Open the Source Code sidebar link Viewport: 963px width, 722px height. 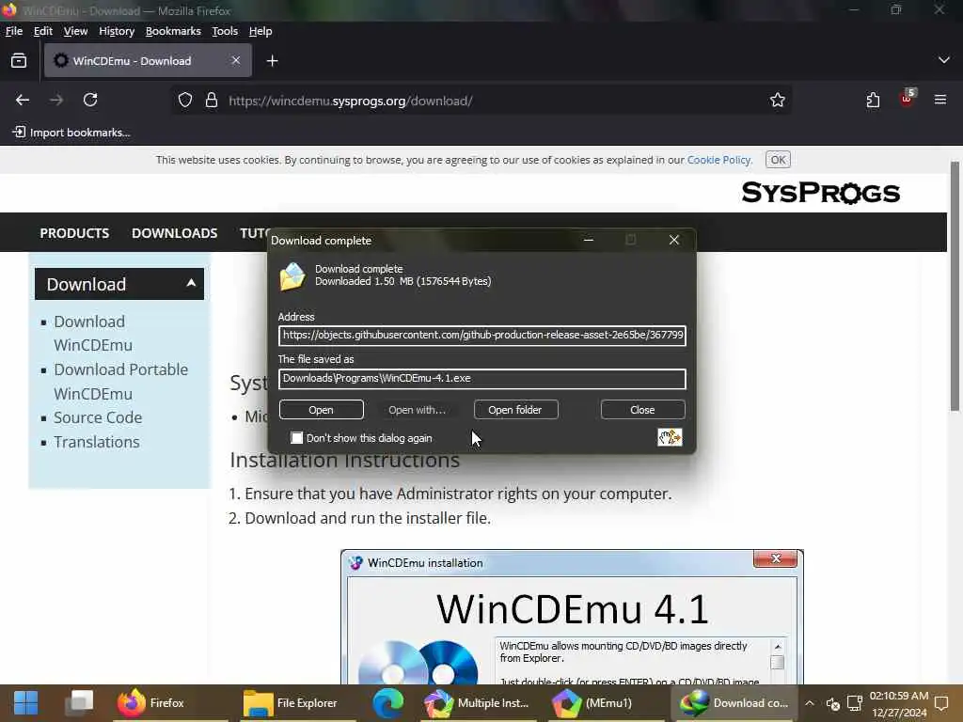pos(98,417)
